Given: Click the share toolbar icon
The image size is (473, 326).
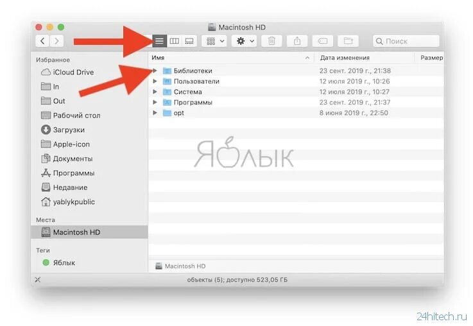Looking at the screenshot, I should [x=297, y=41].
